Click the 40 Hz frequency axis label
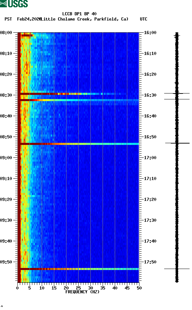 (x=115, y=288)
